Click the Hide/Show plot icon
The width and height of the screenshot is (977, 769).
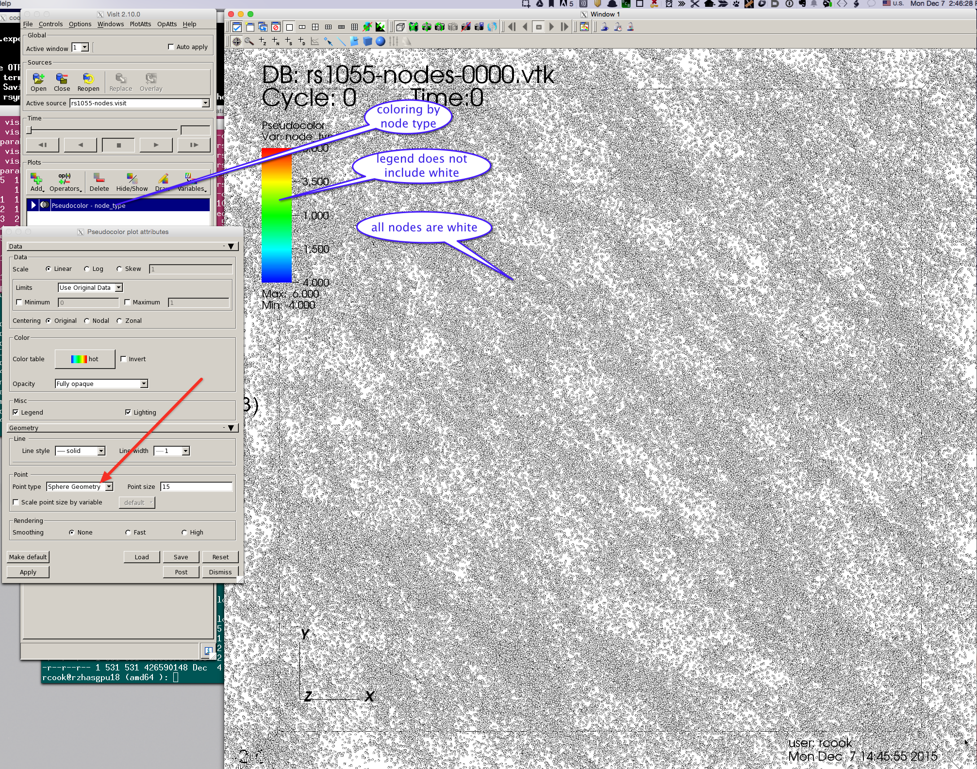[132, 179]
